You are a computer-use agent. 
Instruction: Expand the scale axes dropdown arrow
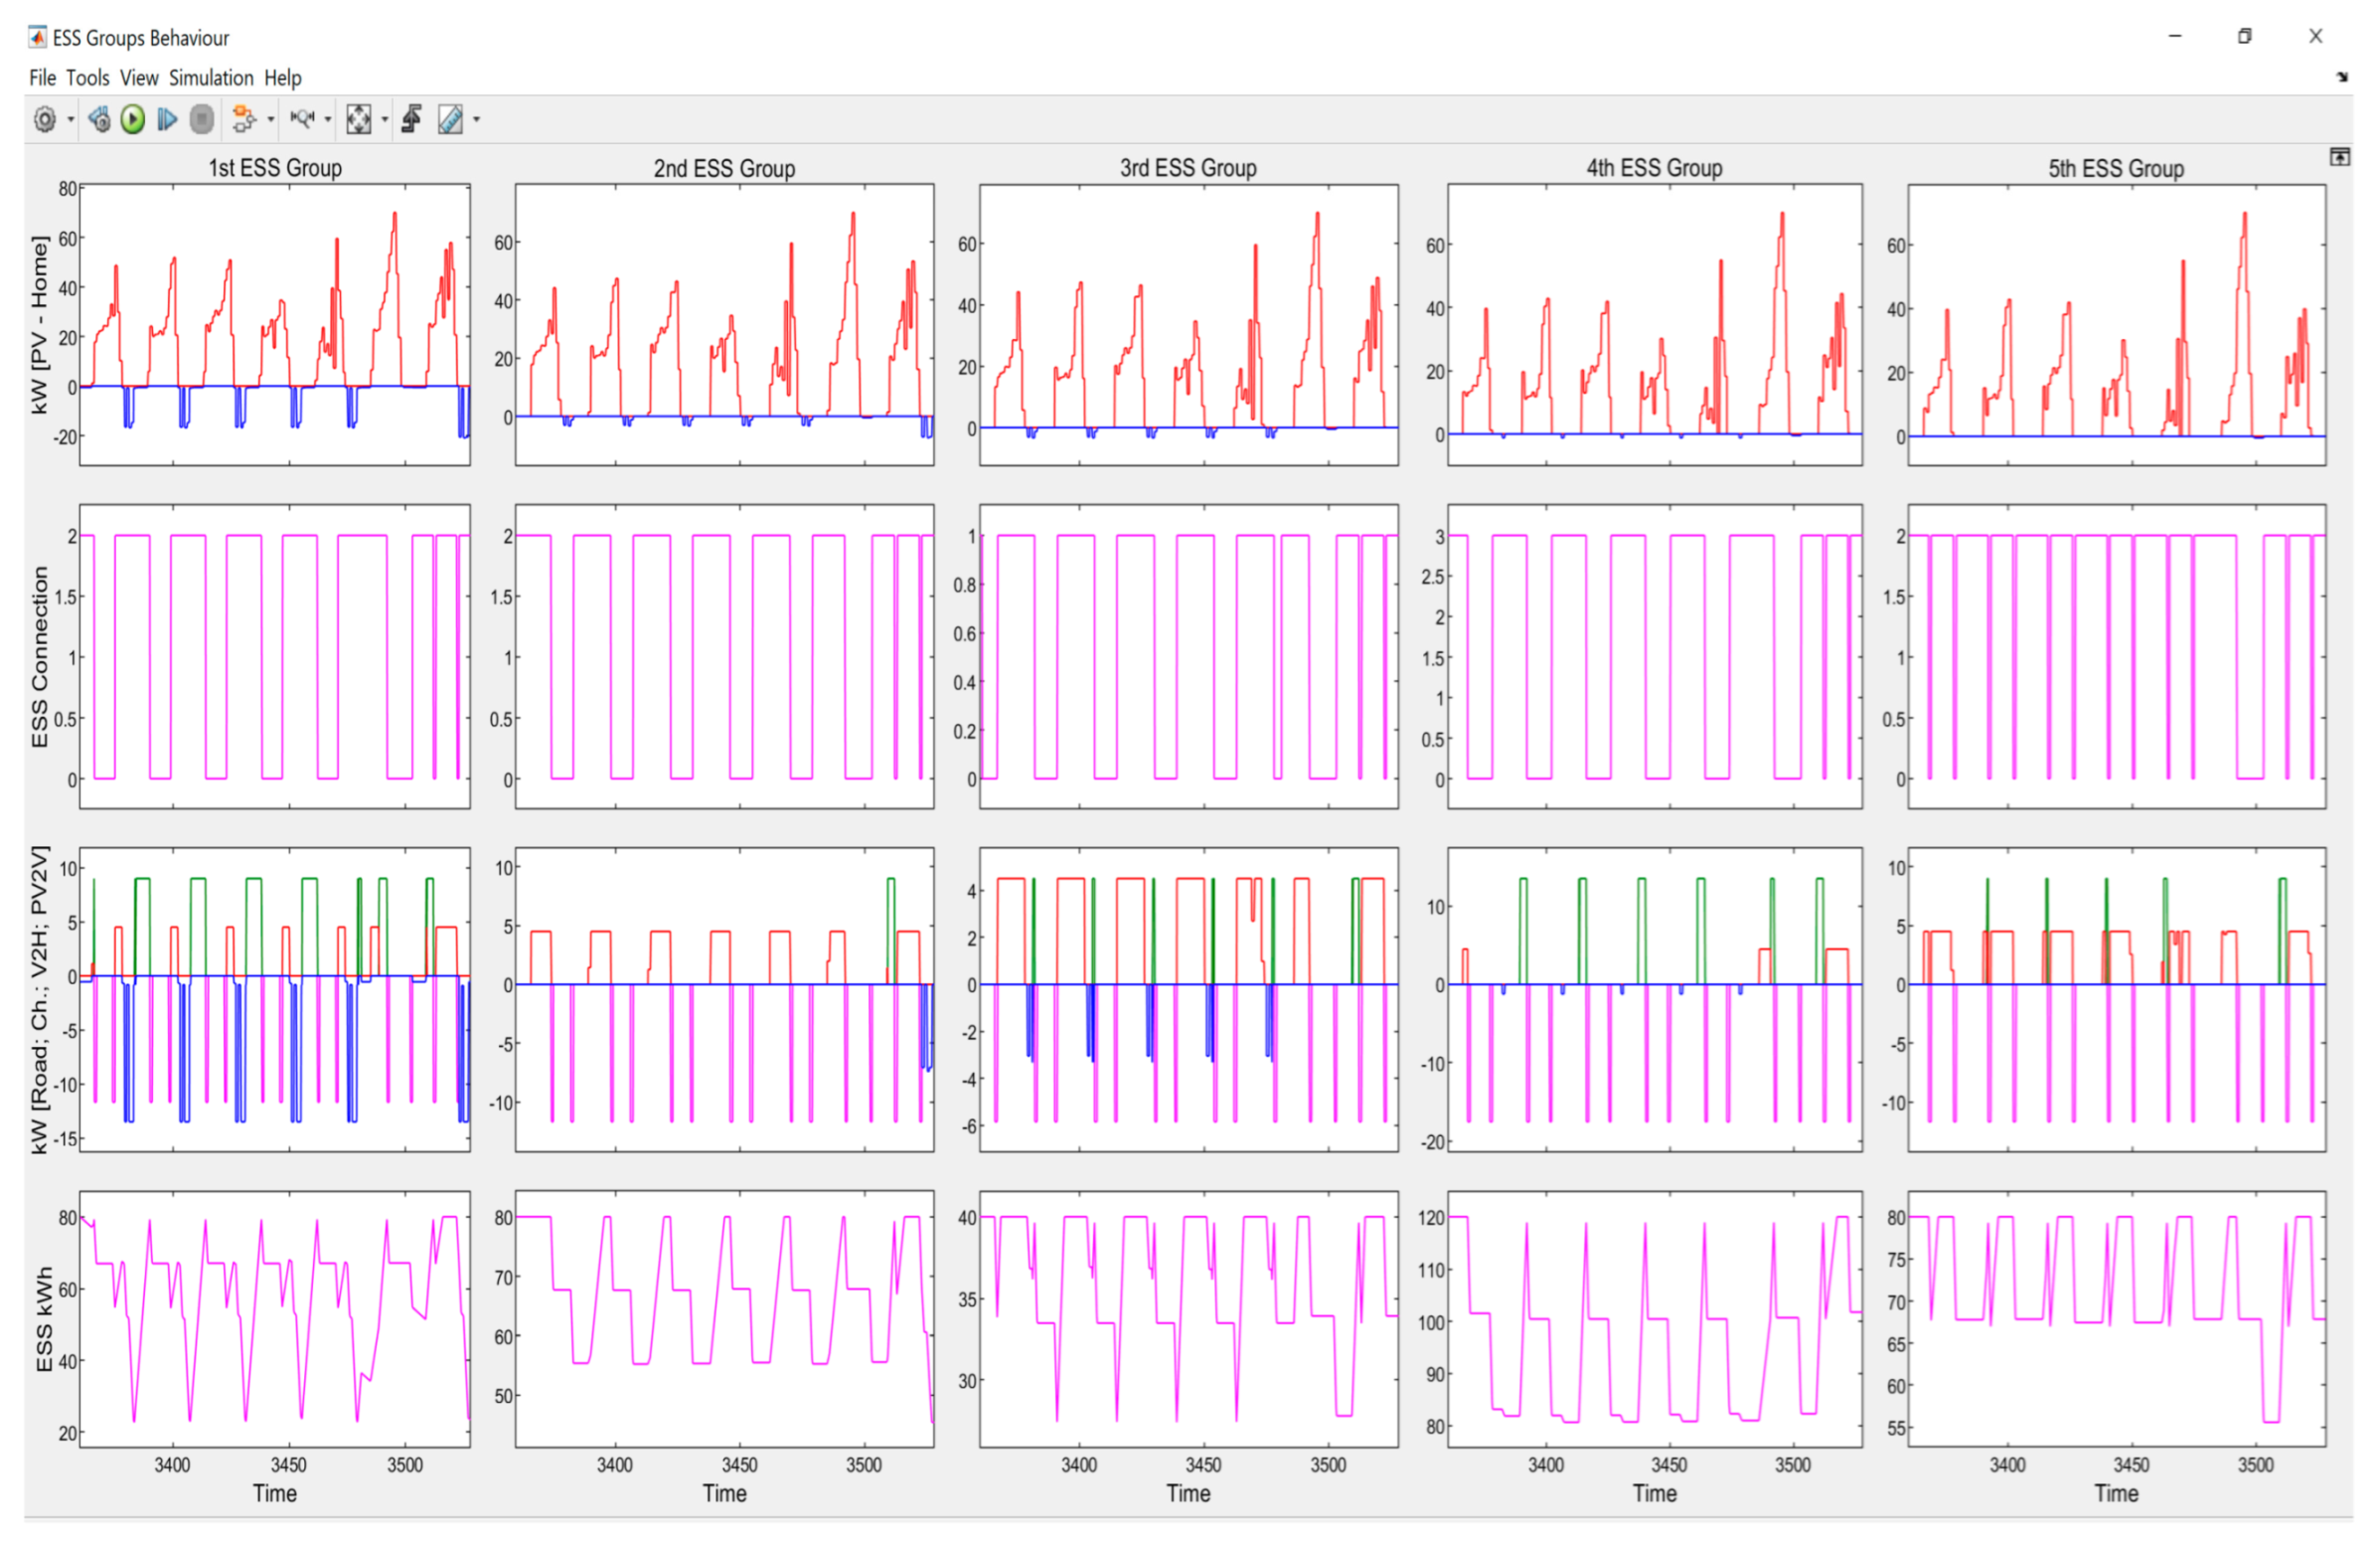pos(385,120)
